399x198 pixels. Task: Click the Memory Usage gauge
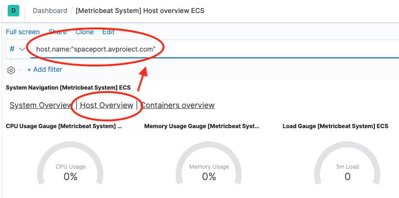(209, 172)
